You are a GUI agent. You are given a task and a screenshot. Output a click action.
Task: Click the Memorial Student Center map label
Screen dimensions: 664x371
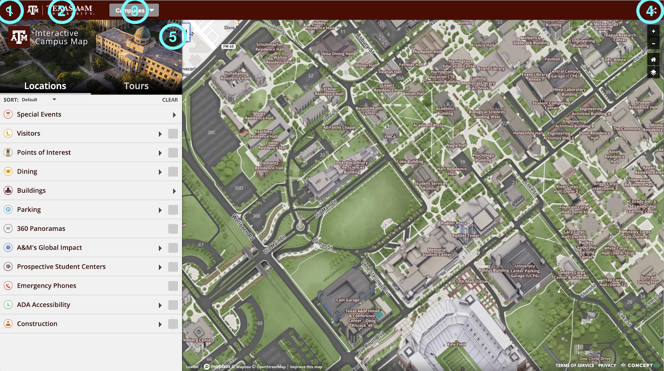437,252
